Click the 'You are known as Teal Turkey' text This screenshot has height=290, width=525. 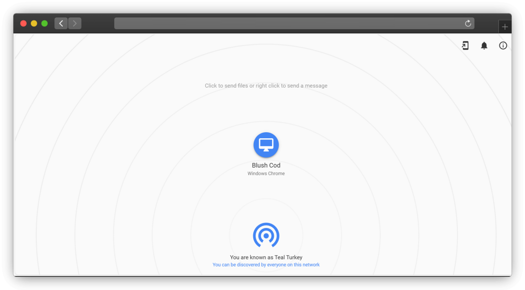pos(266,257)
